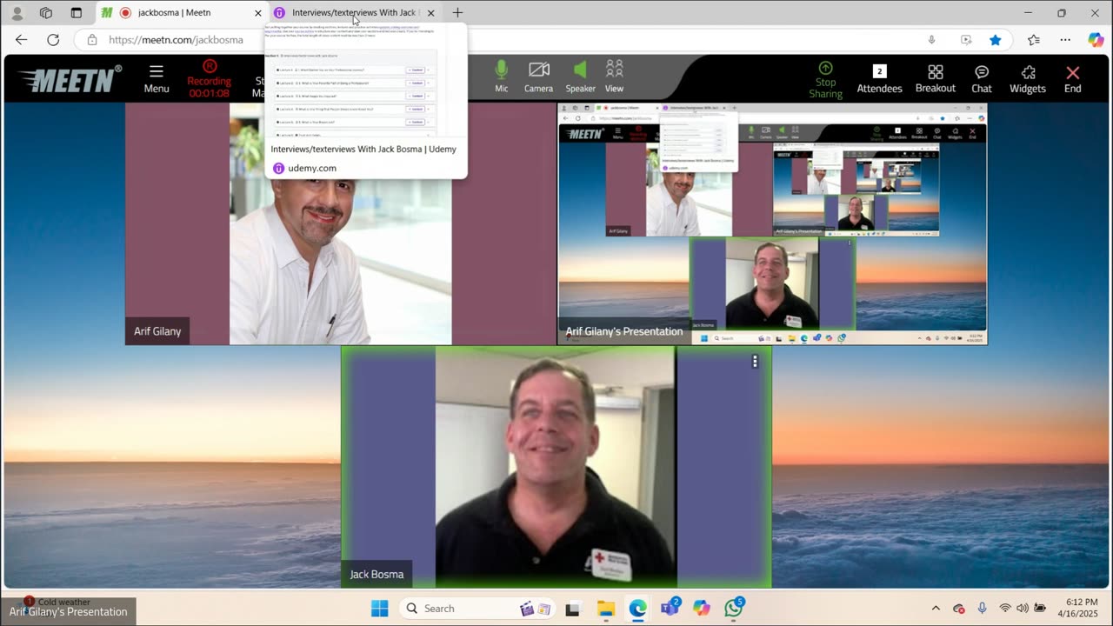End the meeting

point(1073,78)
